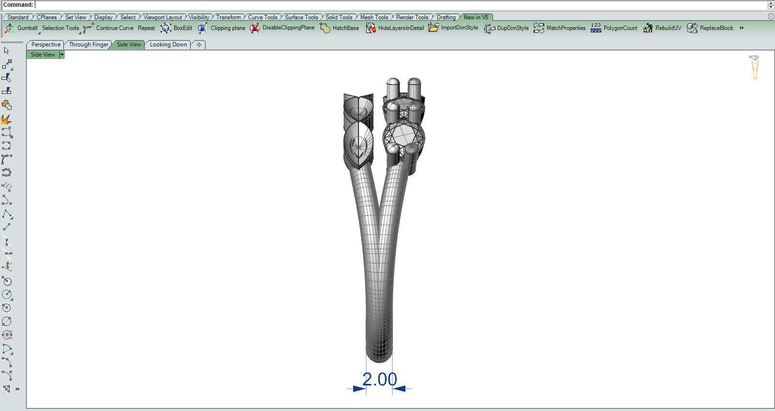Click the Explode tool icon
This screenshot has width=775, height=411.
pyautogui.click(x=7, y=118)
